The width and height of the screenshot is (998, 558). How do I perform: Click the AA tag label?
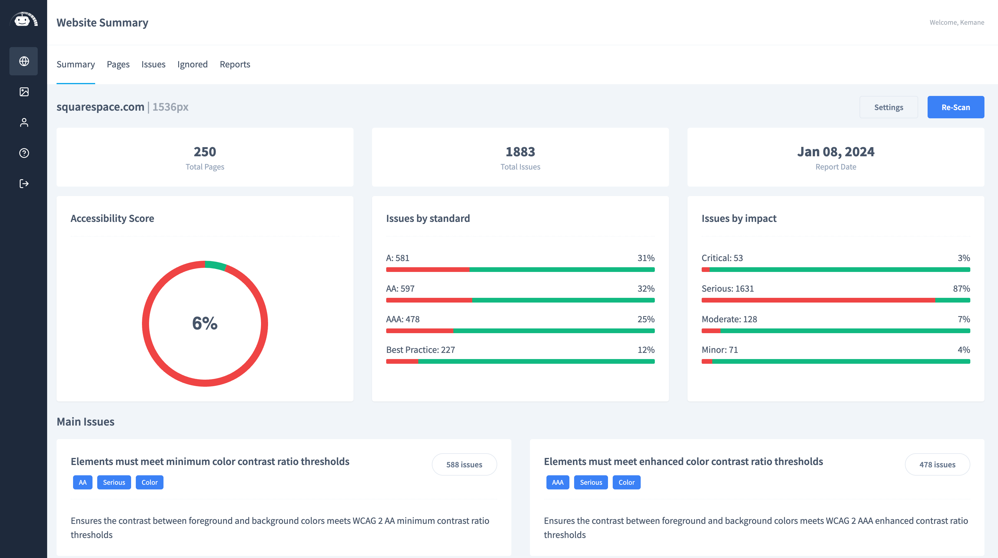click(82, 482)
